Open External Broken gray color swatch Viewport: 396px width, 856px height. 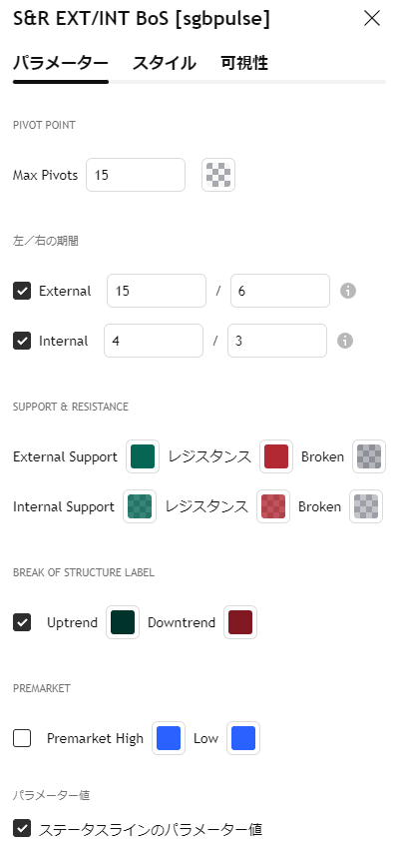369,456
